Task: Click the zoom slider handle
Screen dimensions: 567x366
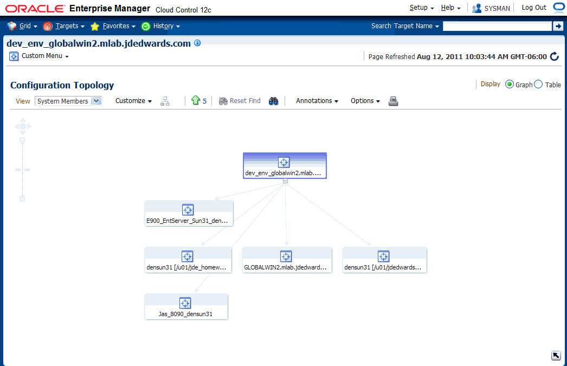Action: click(x=22, y=169)
